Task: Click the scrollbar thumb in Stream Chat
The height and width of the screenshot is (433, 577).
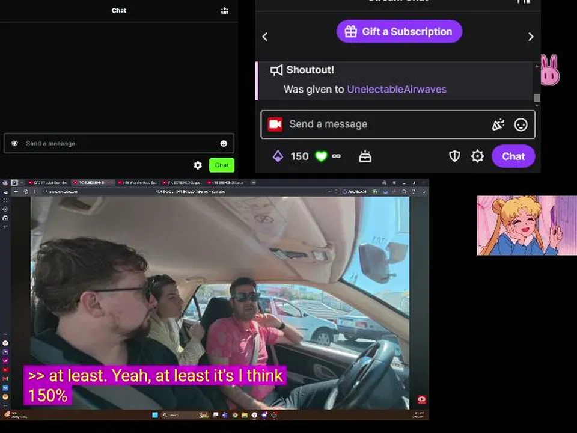Action: tap(537, 97)
